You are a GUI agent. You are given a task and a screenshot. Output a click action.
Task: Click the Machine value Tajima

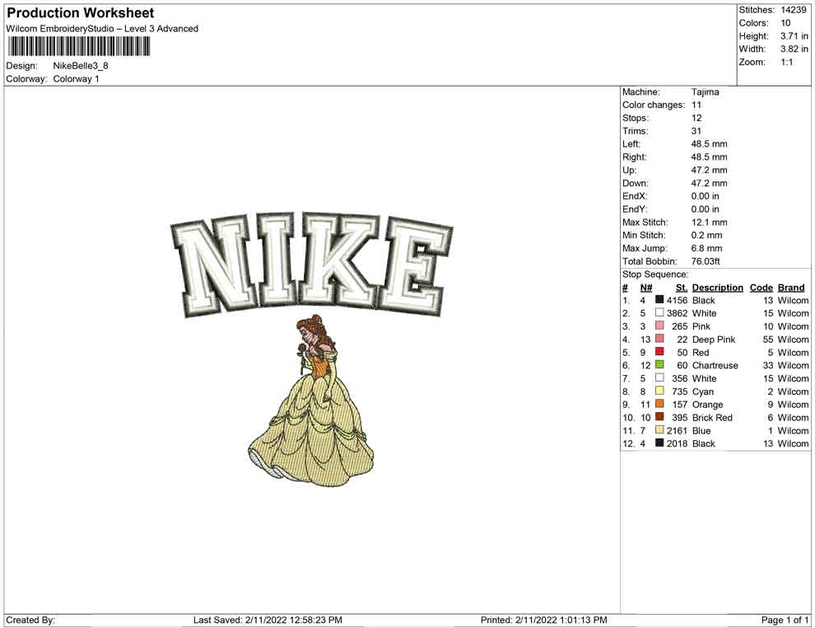(x=706, y=91)
